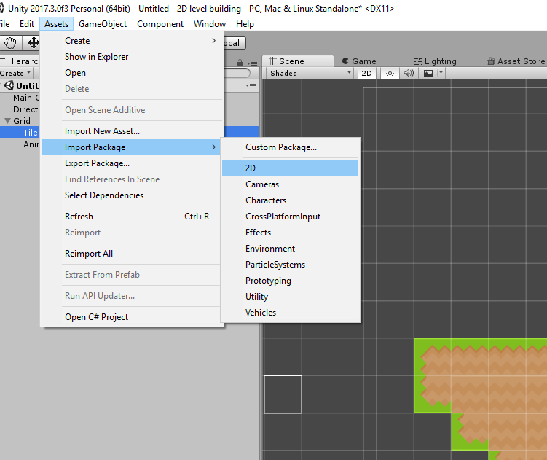Import the Prototyping package
The width and height of the screenshot is (547, 460).
point(290,281)
